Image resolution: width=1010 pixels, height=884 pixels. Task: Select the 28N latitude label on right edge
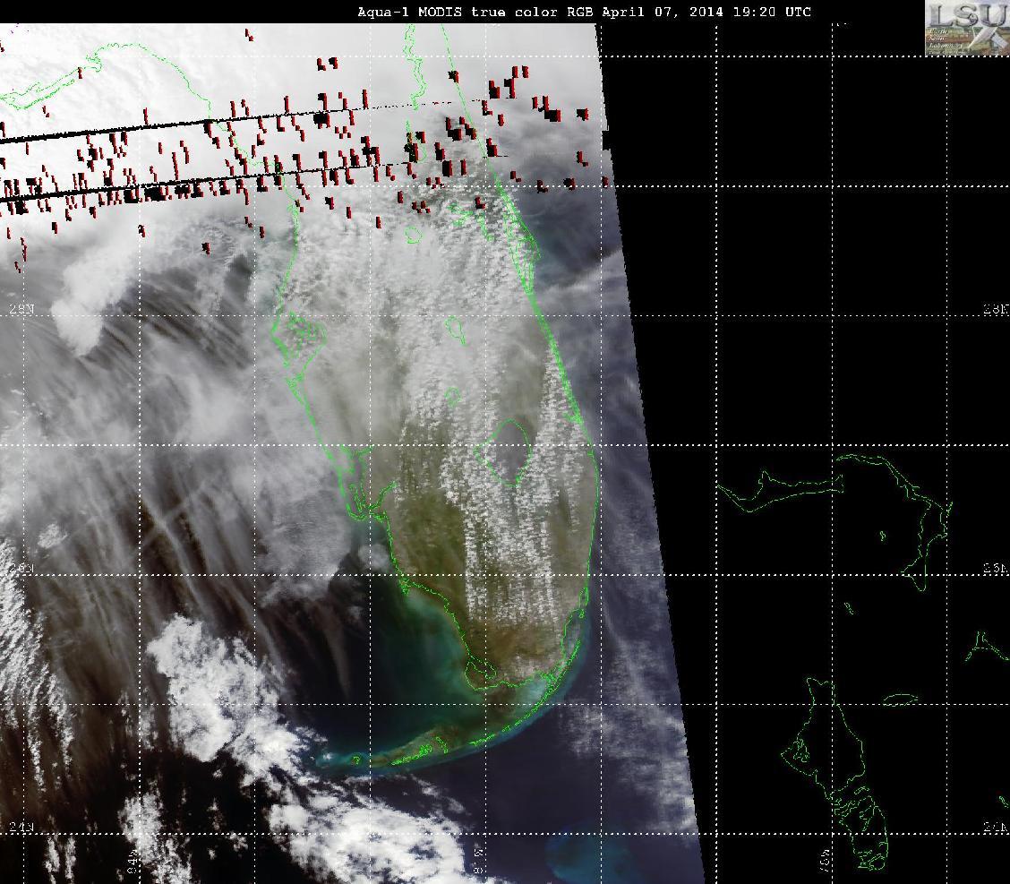point(996,309)
